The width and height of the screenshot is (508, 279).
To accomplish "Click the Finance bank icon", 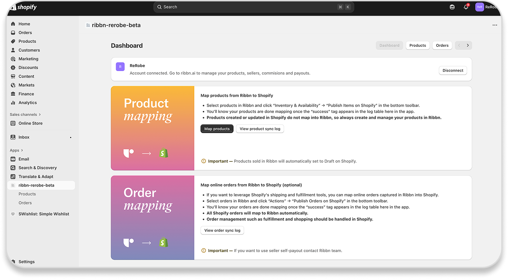I will [13, 94].
